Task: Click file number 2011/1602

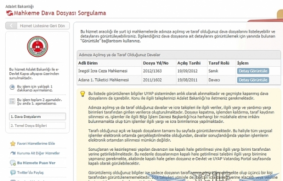Action: tap(152, 80)
